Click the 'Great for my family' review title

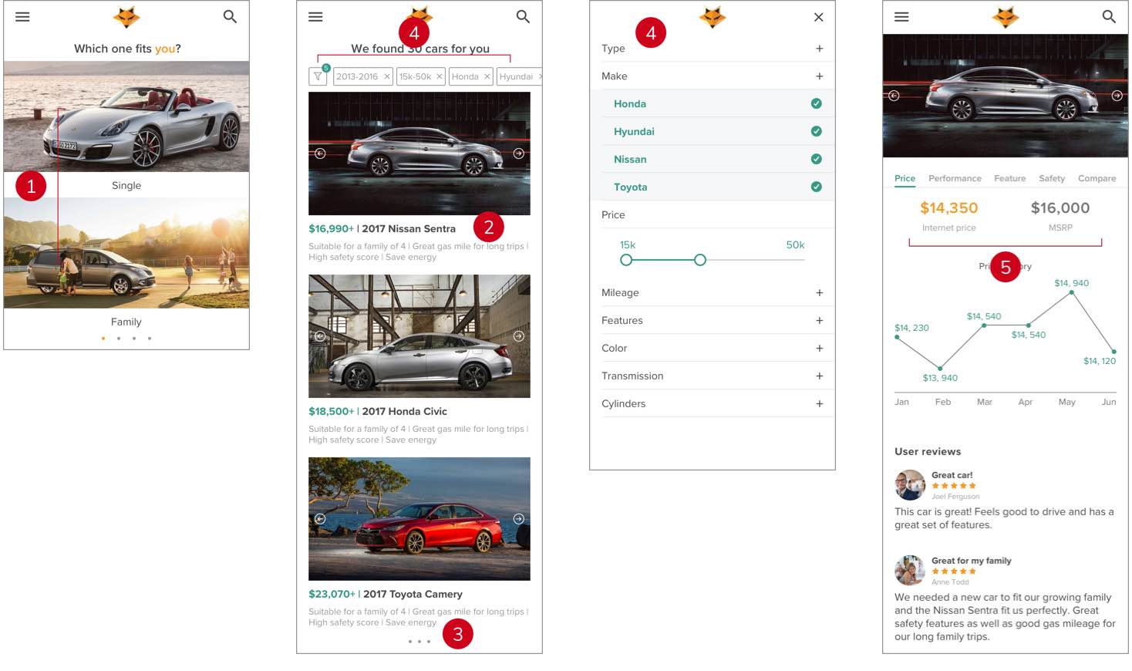click(972, 561)
